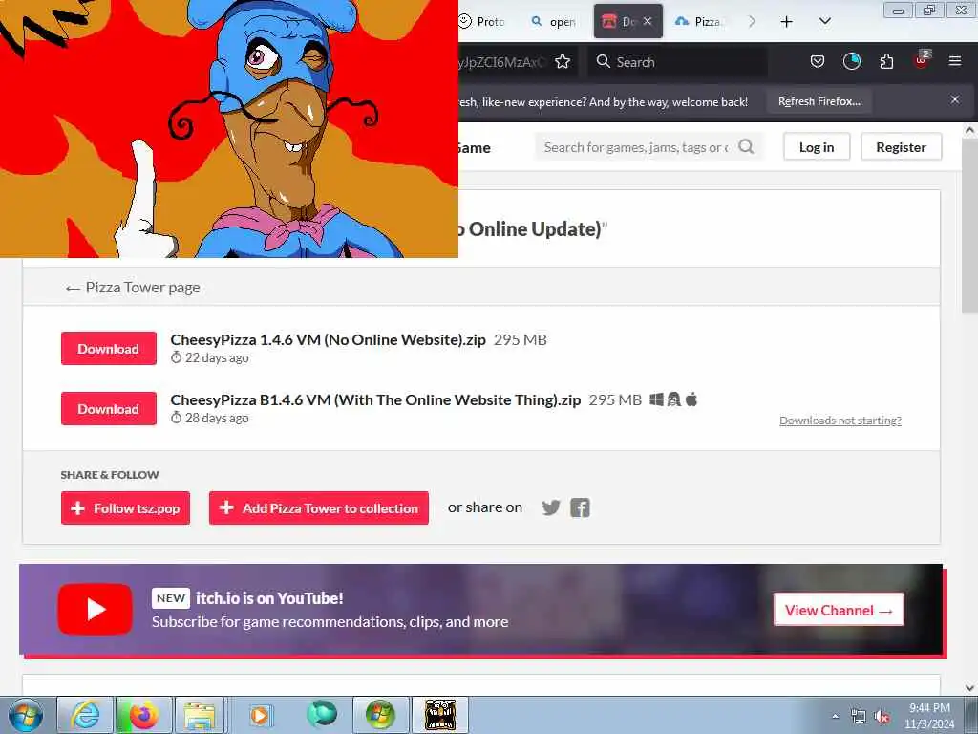Go back to Pizza Tower page link
The height and width of the screenshot is (734, 978).
(133, 287)
